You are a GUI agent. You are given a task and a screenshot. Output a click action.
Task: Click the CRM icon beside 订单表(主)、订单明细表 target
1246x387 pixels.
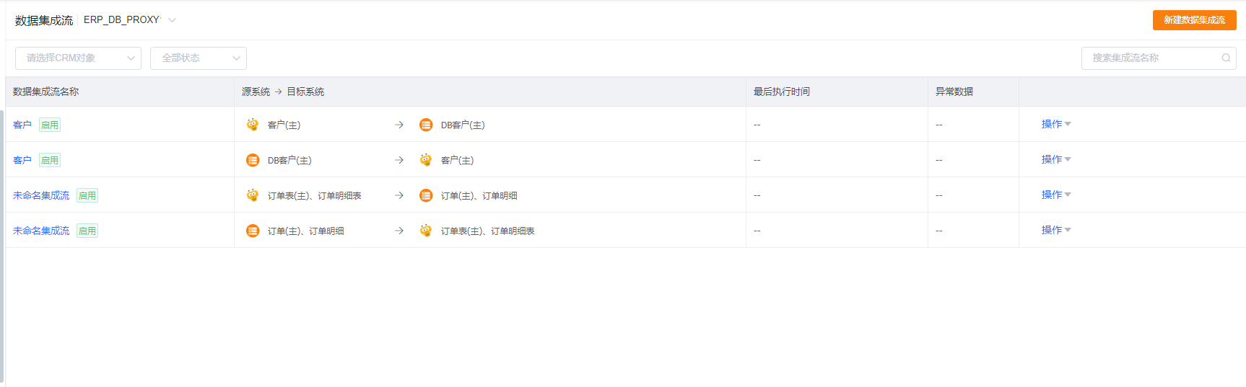pyautogui.click(x=426, y=231)
